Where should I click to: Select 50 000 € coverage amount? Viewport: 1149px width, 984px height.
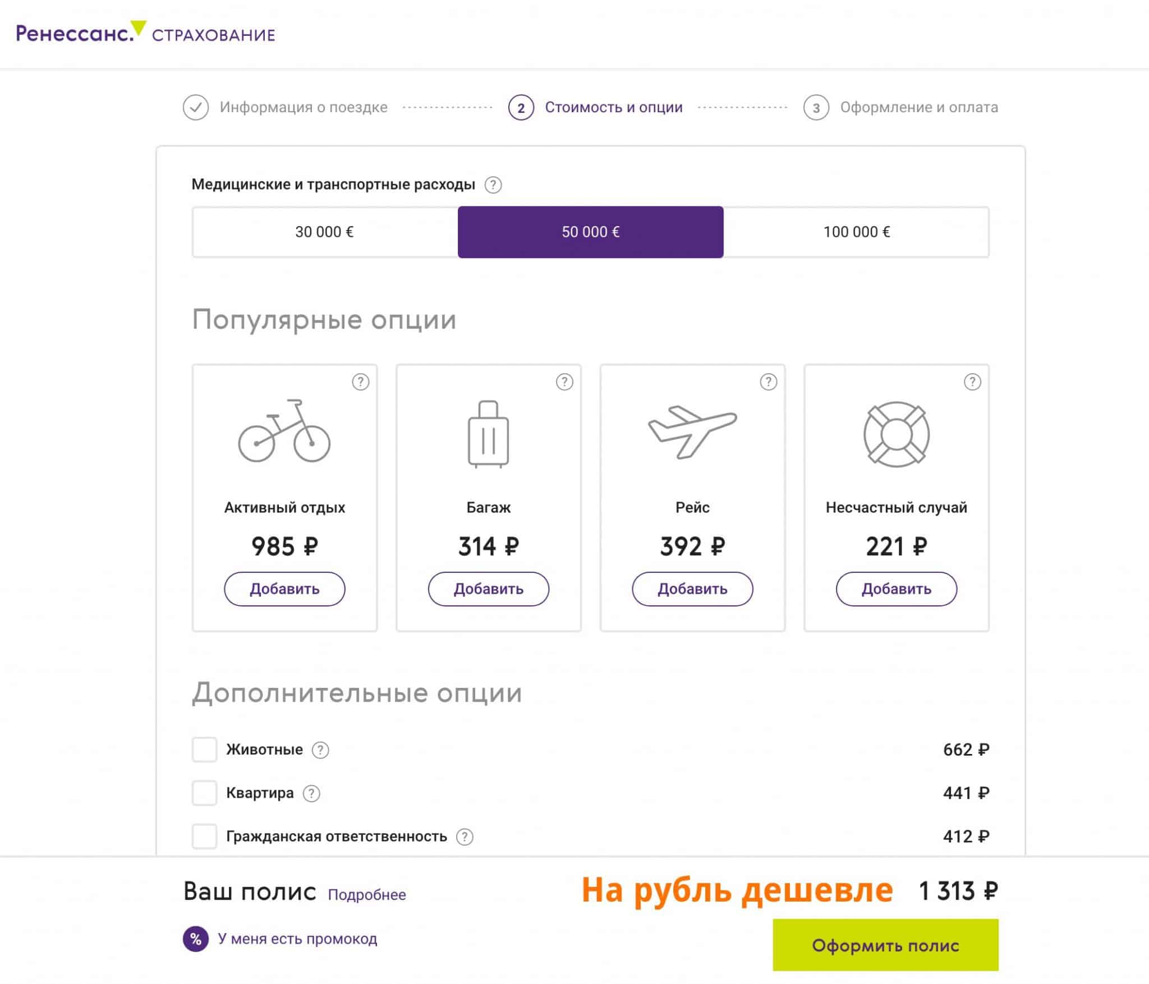click(x=590, y=232)
